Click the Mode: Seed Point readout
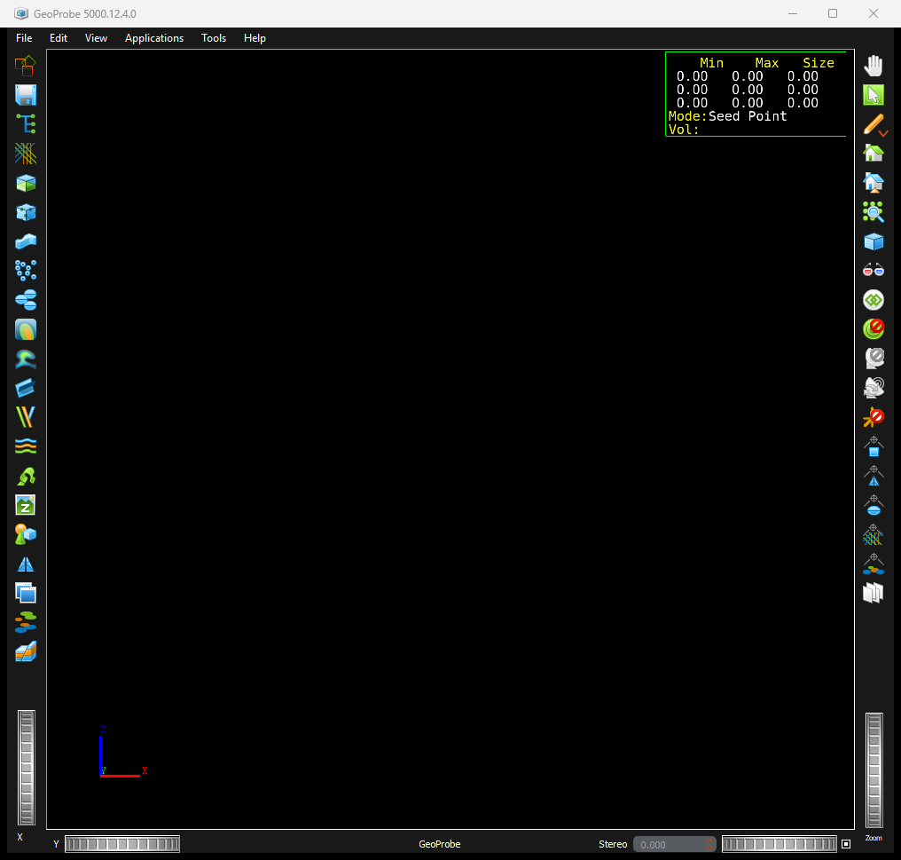 pos(727,116)
